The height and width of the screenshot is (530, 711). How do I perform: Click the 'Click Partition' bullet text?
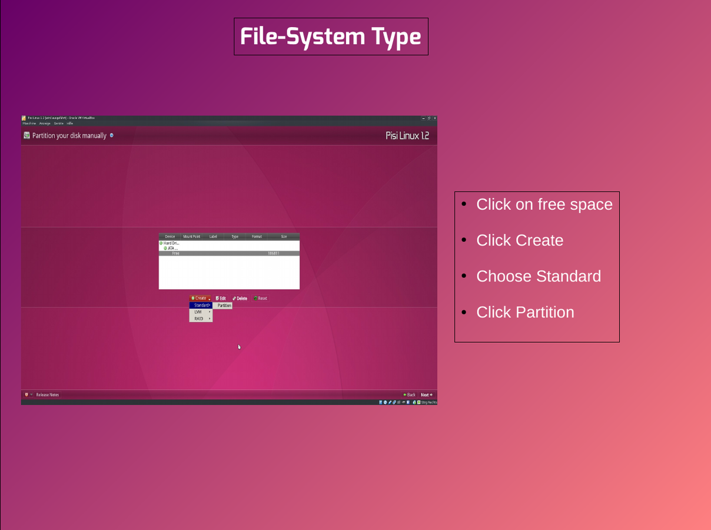525,312
